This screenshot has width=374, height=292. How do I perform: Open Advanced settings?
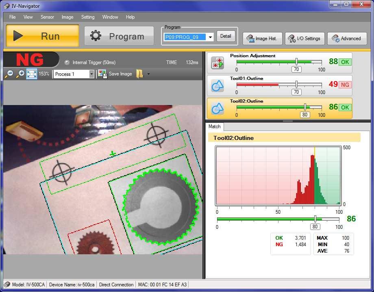[347, 39]
